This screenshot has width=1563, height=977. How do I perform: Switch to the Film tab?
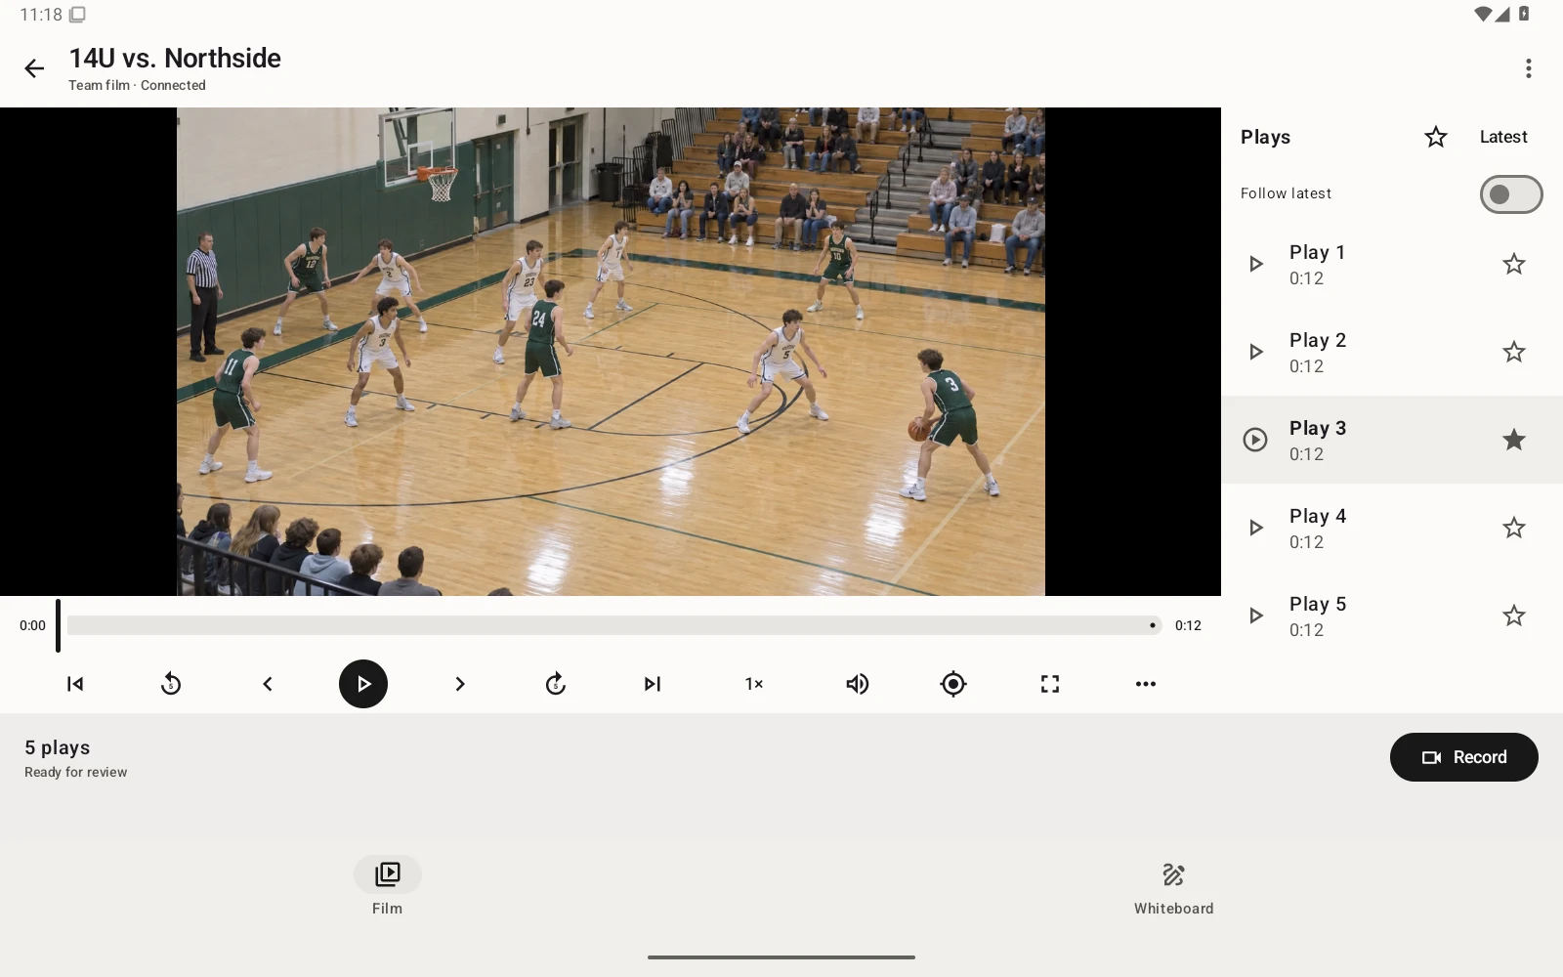coord(388,886)
